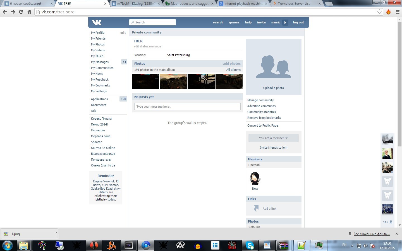
Task: Click Invite friends to join
Action: (x=273, y=148)
